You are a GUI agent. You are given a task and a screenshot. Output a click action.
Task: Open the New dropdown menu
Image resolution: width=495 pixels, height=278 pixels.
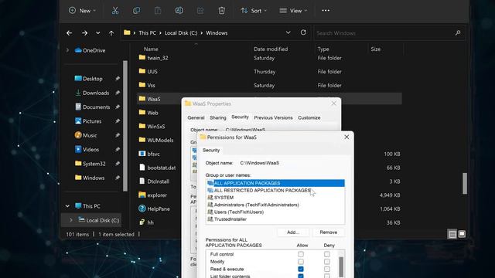[82, 10]
